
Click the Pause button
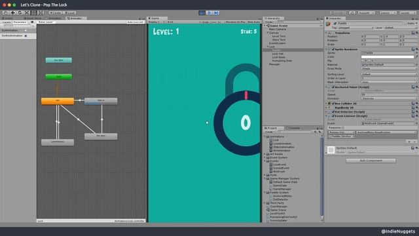(x=209, y=12)
